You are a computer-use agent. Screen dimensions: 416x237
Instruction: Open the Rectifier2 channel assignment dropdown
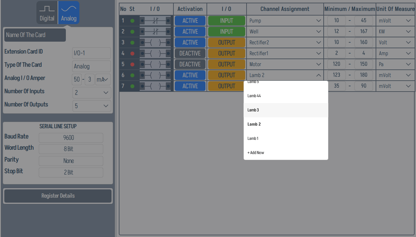285,42
